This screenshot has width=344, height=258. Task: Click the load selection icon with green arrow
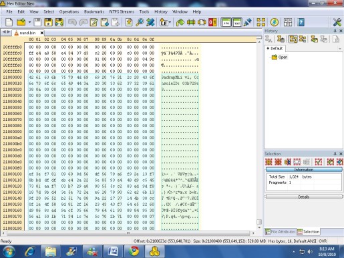(330, 162)
